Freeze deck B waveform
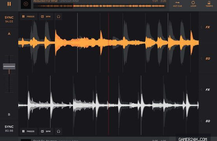The height and width of the screenshot is (141, 217). coord(28,131)
